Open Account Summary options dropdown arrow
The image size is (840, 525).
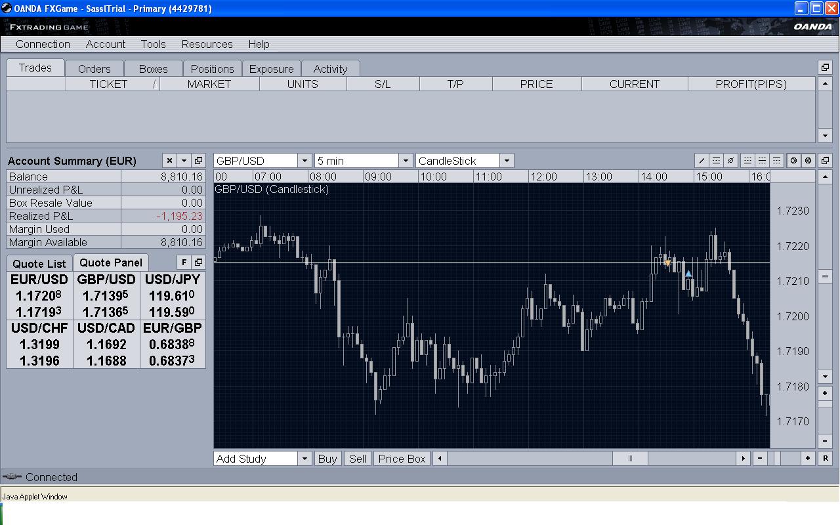(184, 161)
